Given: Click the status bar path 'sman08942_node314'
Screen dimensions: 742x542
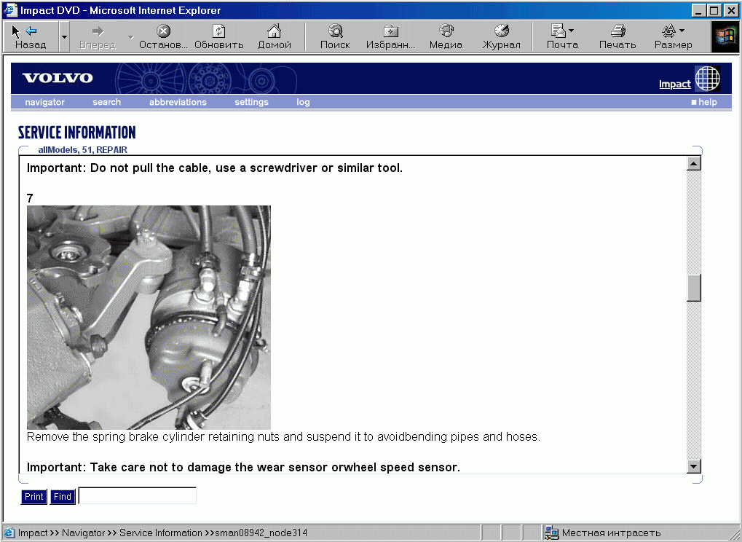Looking at the screenshot, I should [x=261, y=533].
